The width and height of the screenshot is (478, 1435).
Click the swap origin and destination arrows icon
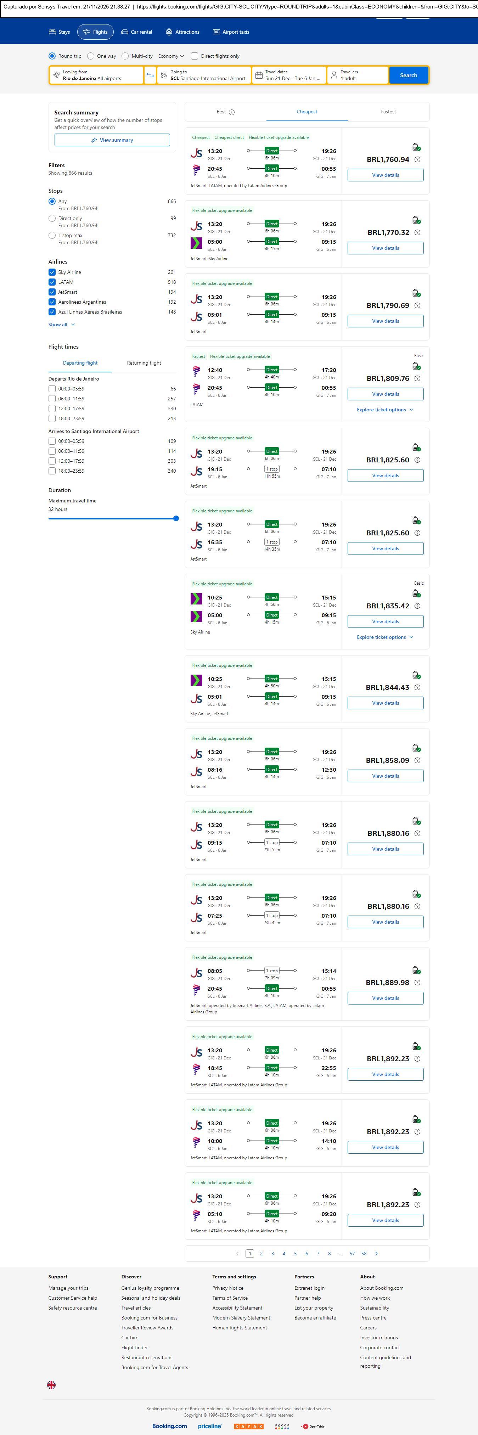[150, 75]
